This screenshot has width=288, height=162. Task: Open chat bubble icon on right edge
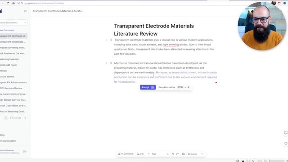[286, 133]
